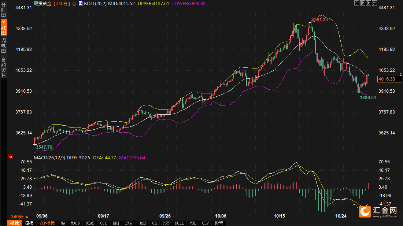The image size is (403, 226).
Task: Apply the BIAS indicator
Action: [x=90, y=223]
